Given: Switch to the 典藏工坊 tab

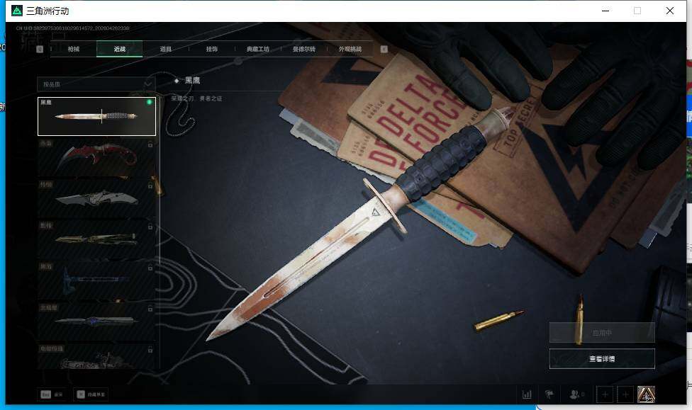Looking at the screenshot, I should [x=258, y=49].
